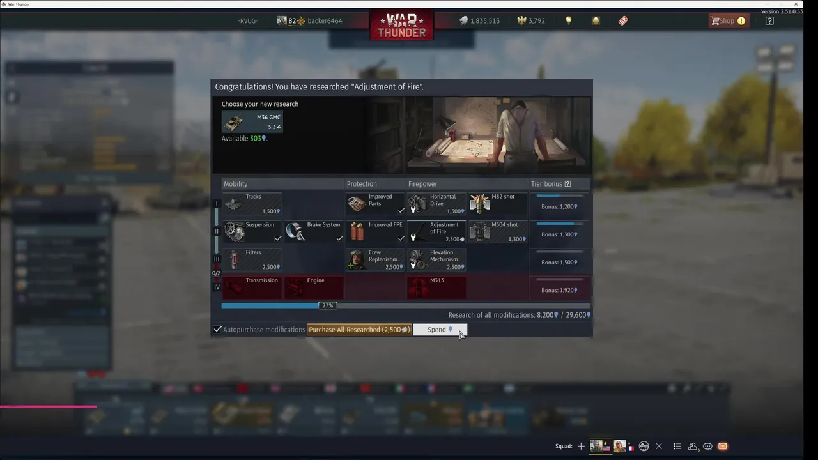Screen dimensions: 818x460
Task: Click the tier IV row marker
Action: point(217,287)
